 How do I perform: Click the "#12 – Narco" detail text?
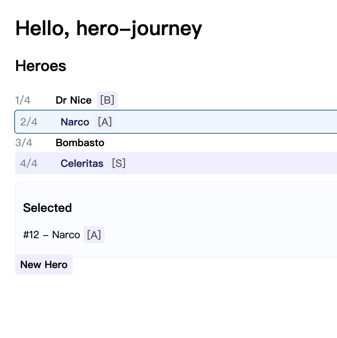52,235
